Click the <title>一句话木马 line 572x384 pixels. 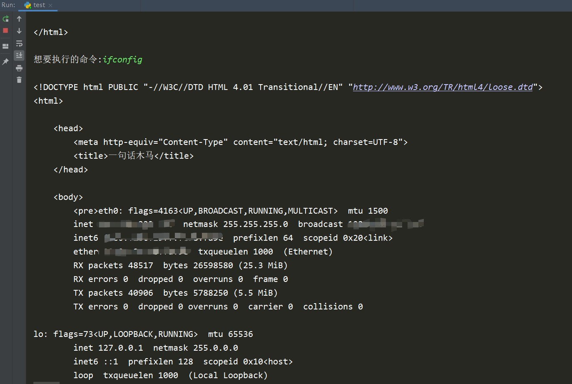[134, 156]
